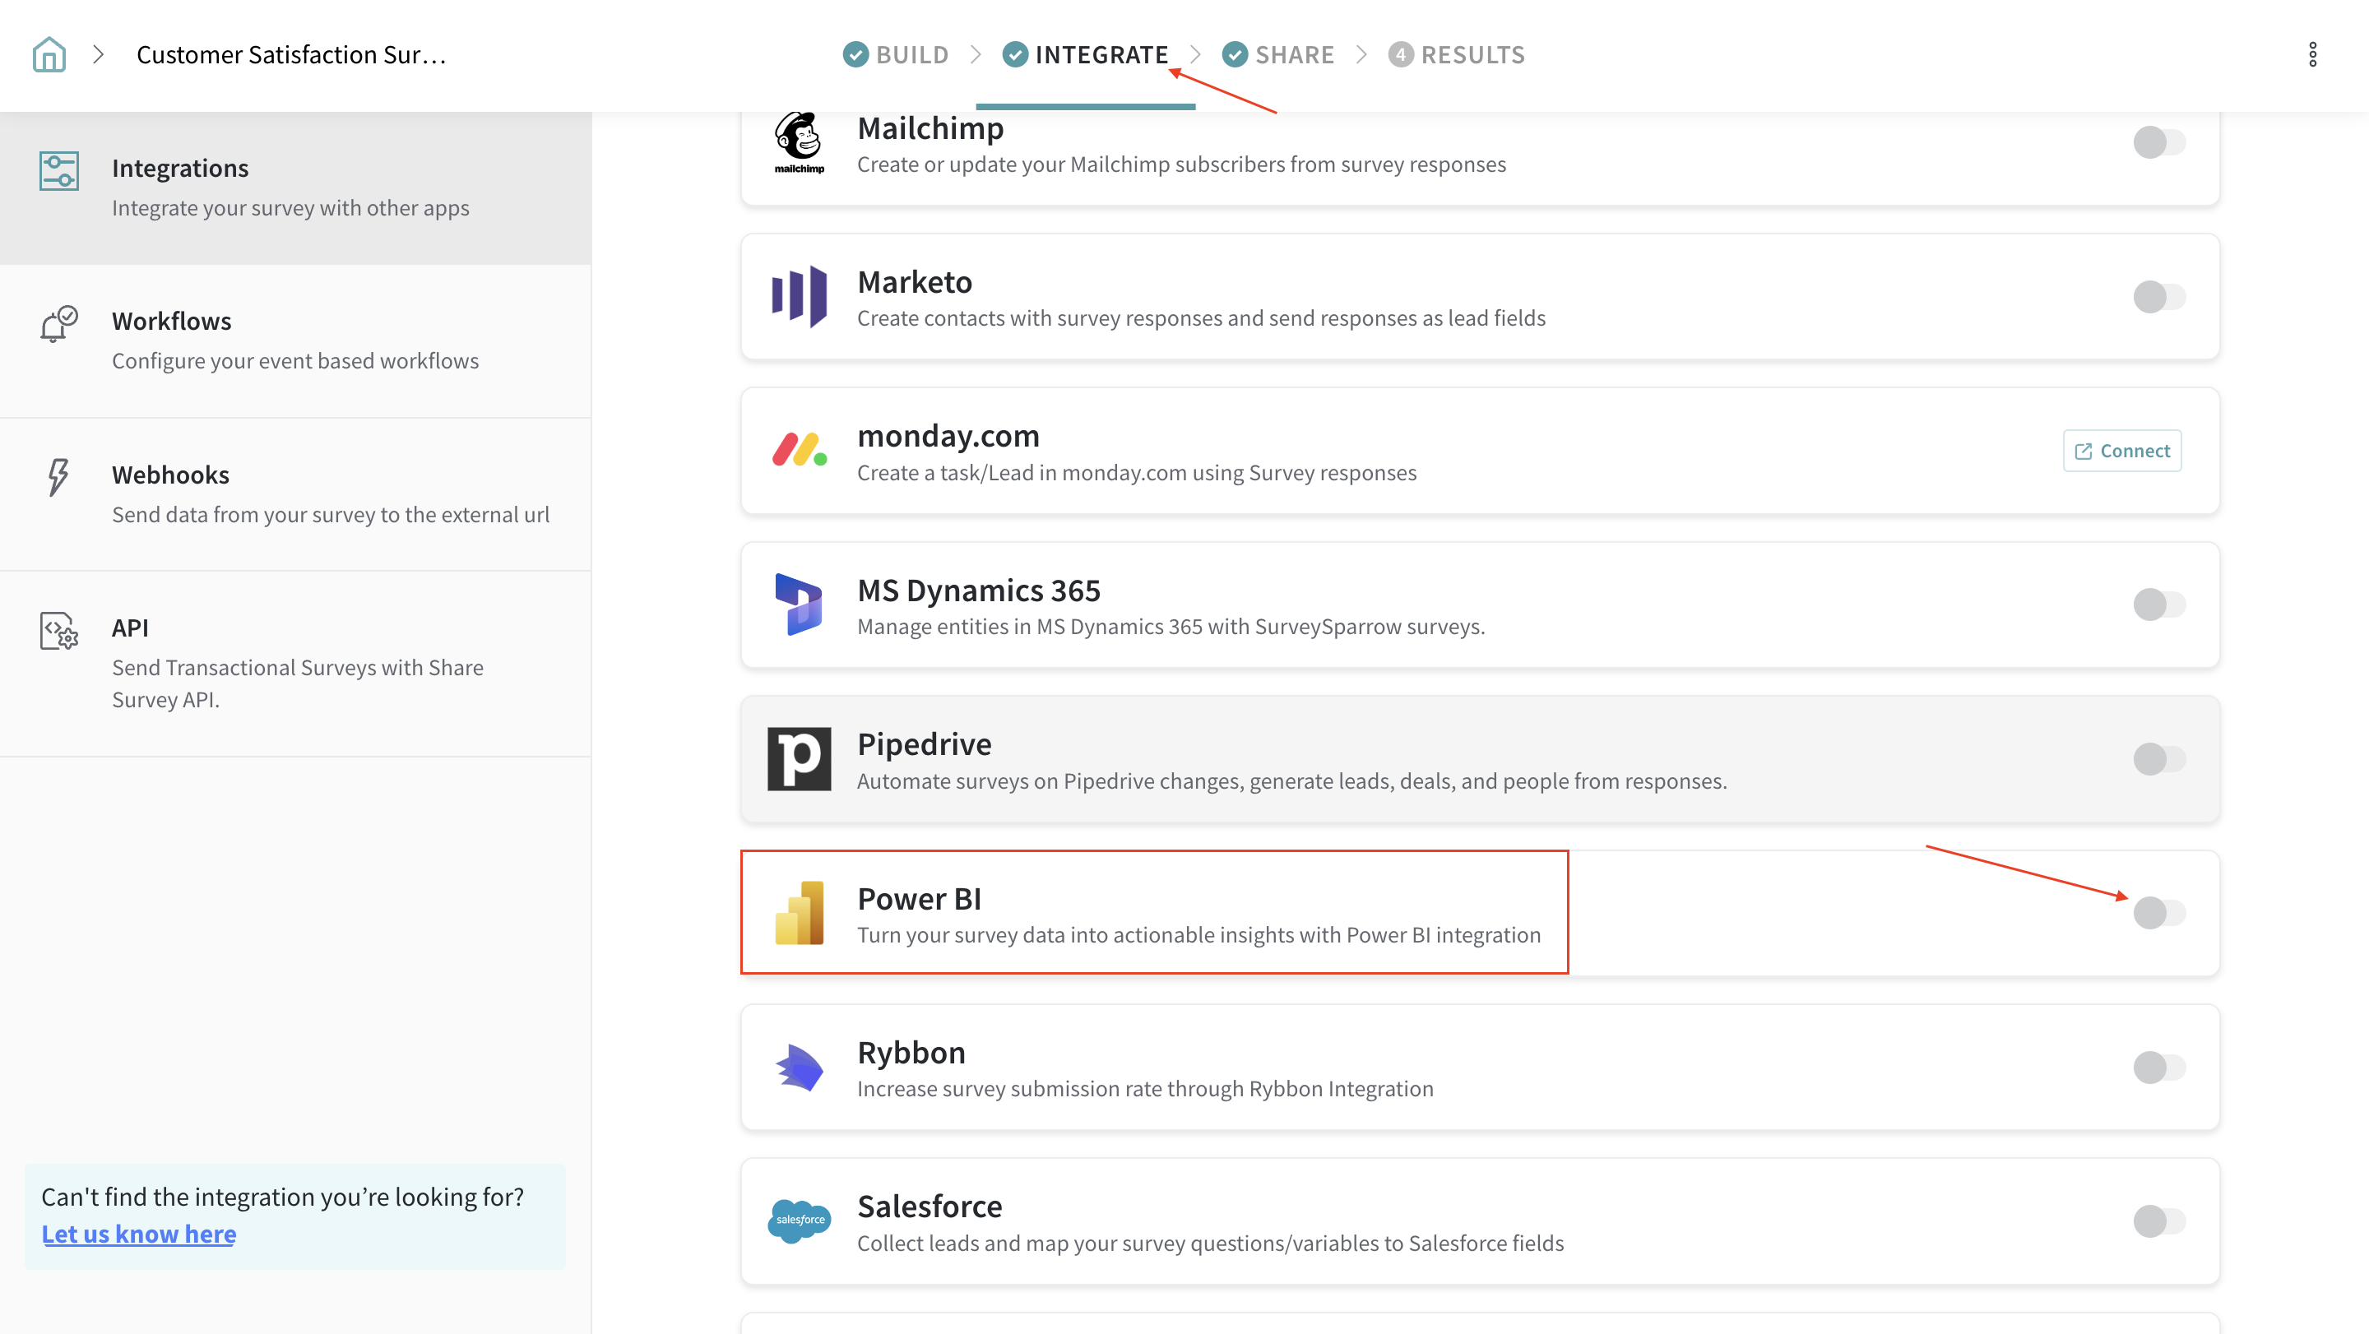Click the Salesforce cloud logo
Image resolution: width=2369 pixels, height=1334 pixels.
click(x=800, y=1221)
